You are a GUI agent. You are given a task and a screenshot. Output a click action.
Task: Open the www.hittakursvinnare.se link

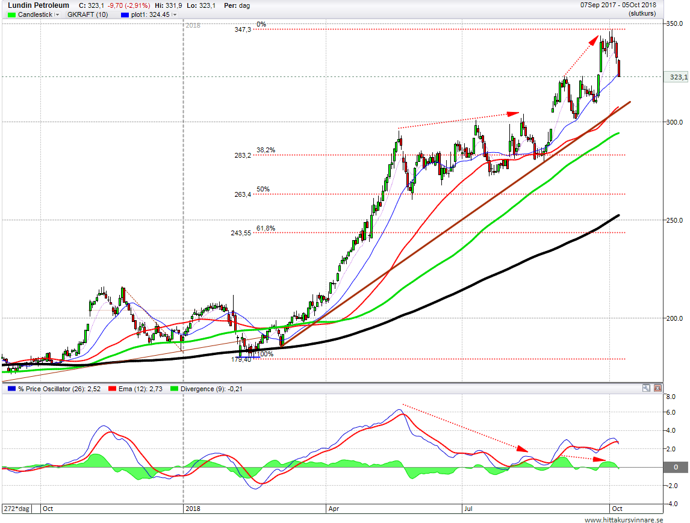click(624, 520)
